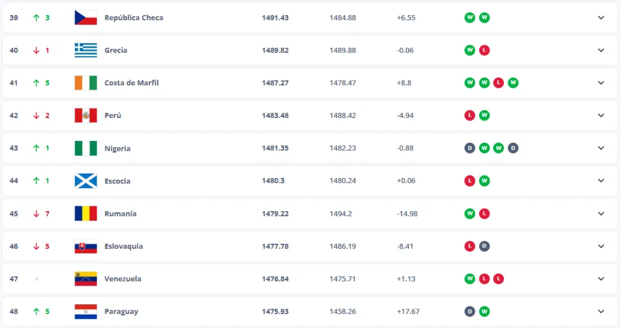Expand the Nigeria row chevron

601,148
